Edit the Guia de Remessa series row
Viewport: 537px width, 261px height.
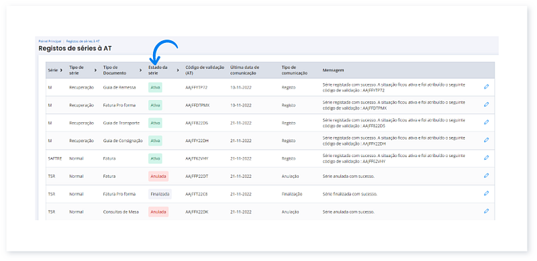pos(486,87)
